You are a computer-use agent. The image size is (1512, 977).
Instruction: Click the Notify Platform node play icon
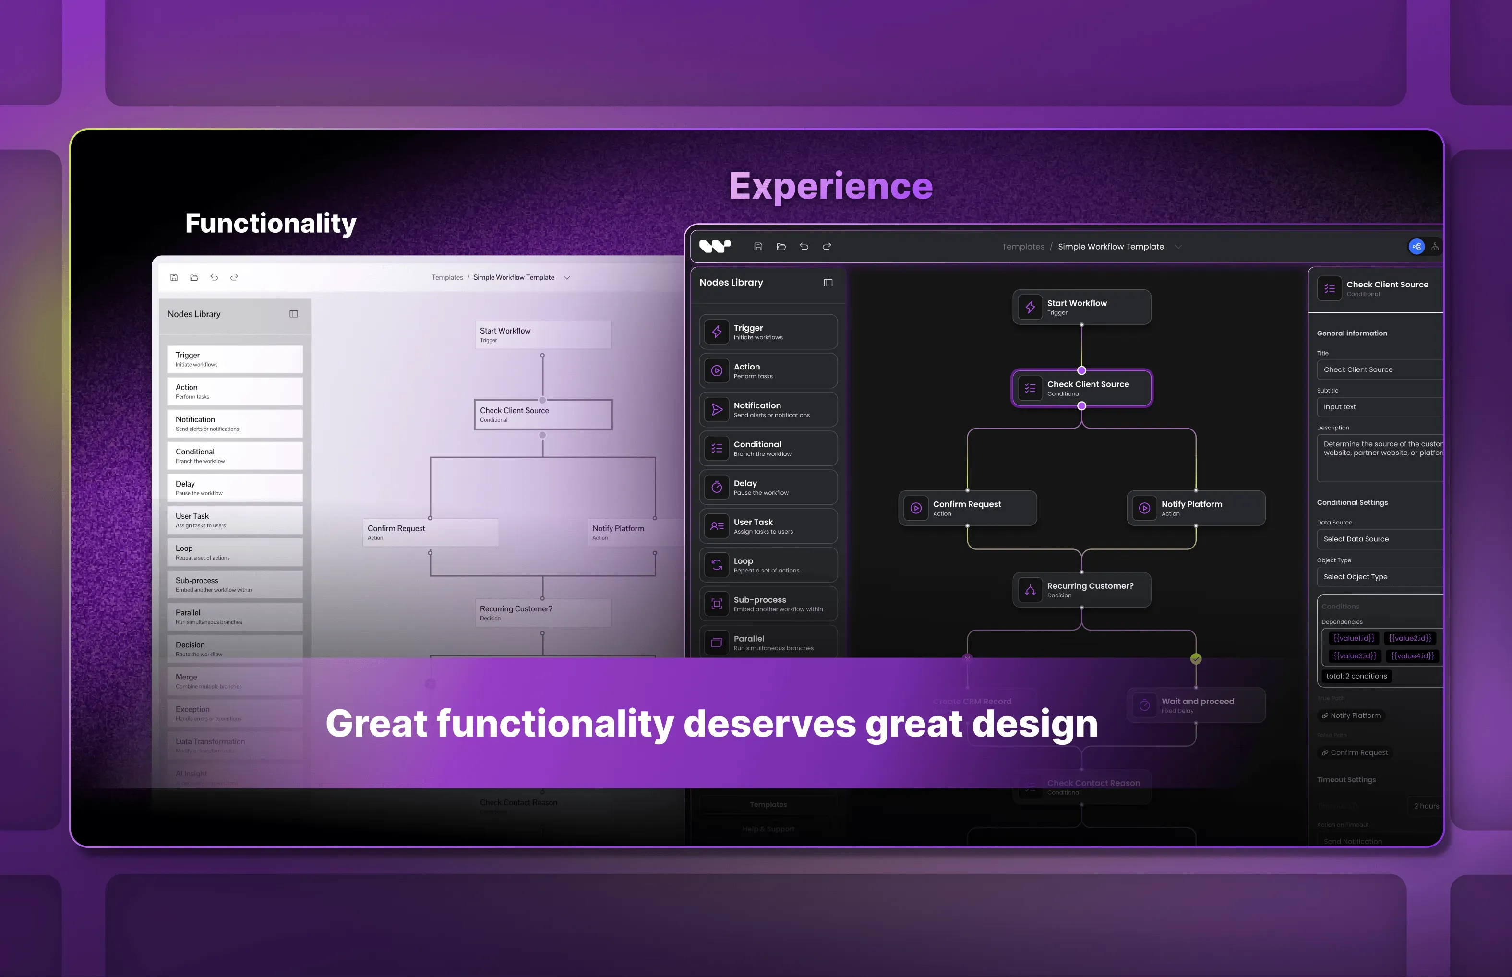(1145, 508)
